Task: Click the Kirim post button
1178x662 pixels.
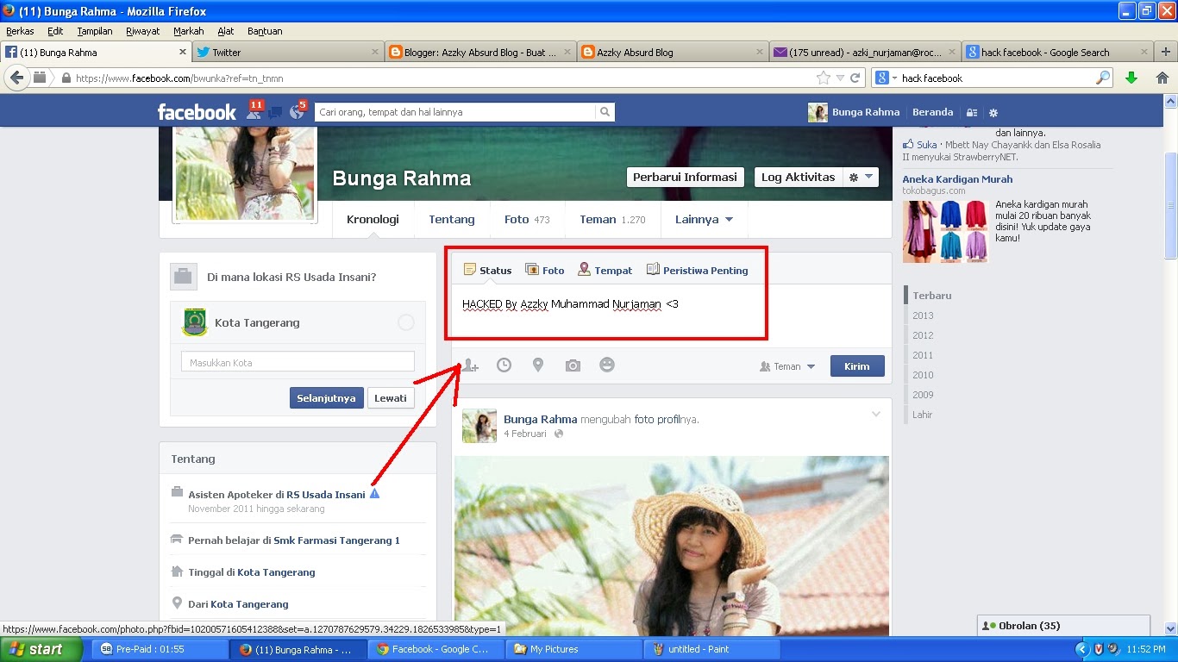Action: coord(857,366)
